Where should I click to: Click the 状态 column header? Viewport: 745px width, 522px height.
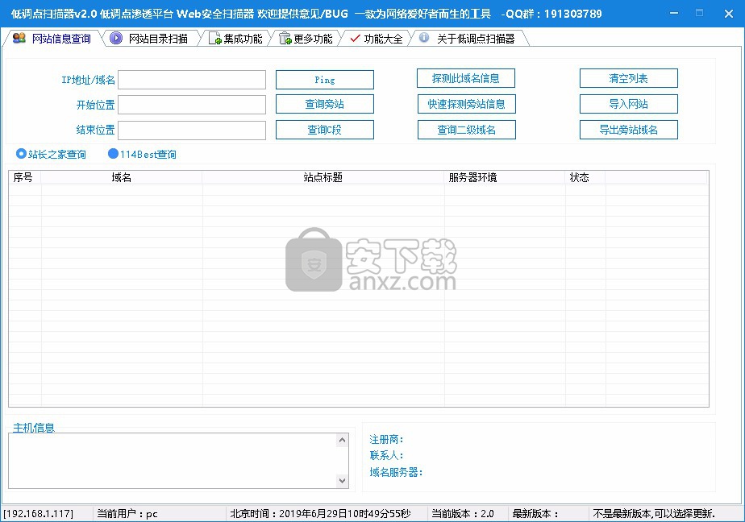[x=585, y=177]
